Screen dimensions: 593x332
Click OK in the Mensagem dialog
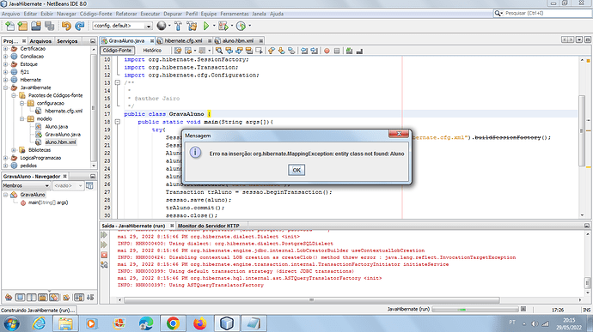tap(296, 170)
